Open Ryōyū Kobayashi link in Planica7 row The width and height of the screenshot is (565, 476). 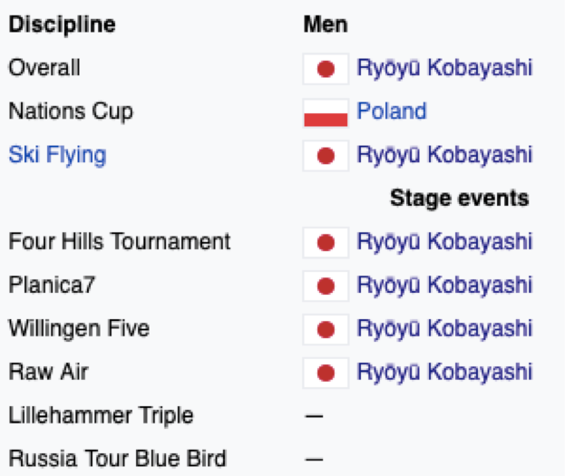(x=444, y=286)
